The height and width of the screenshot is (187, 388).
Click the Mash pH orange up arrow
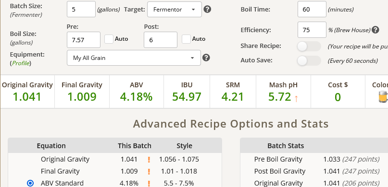296,98
